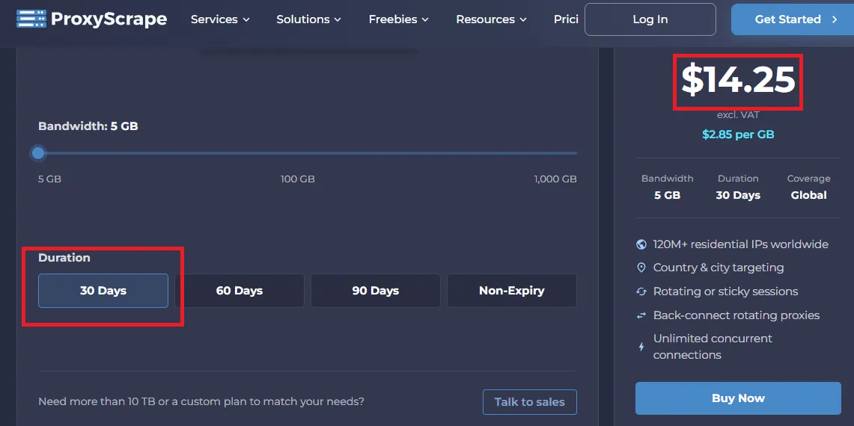
Task: Open the Solutions dropdown chevron
Action: pyautogui.click(x=338, y=19)
